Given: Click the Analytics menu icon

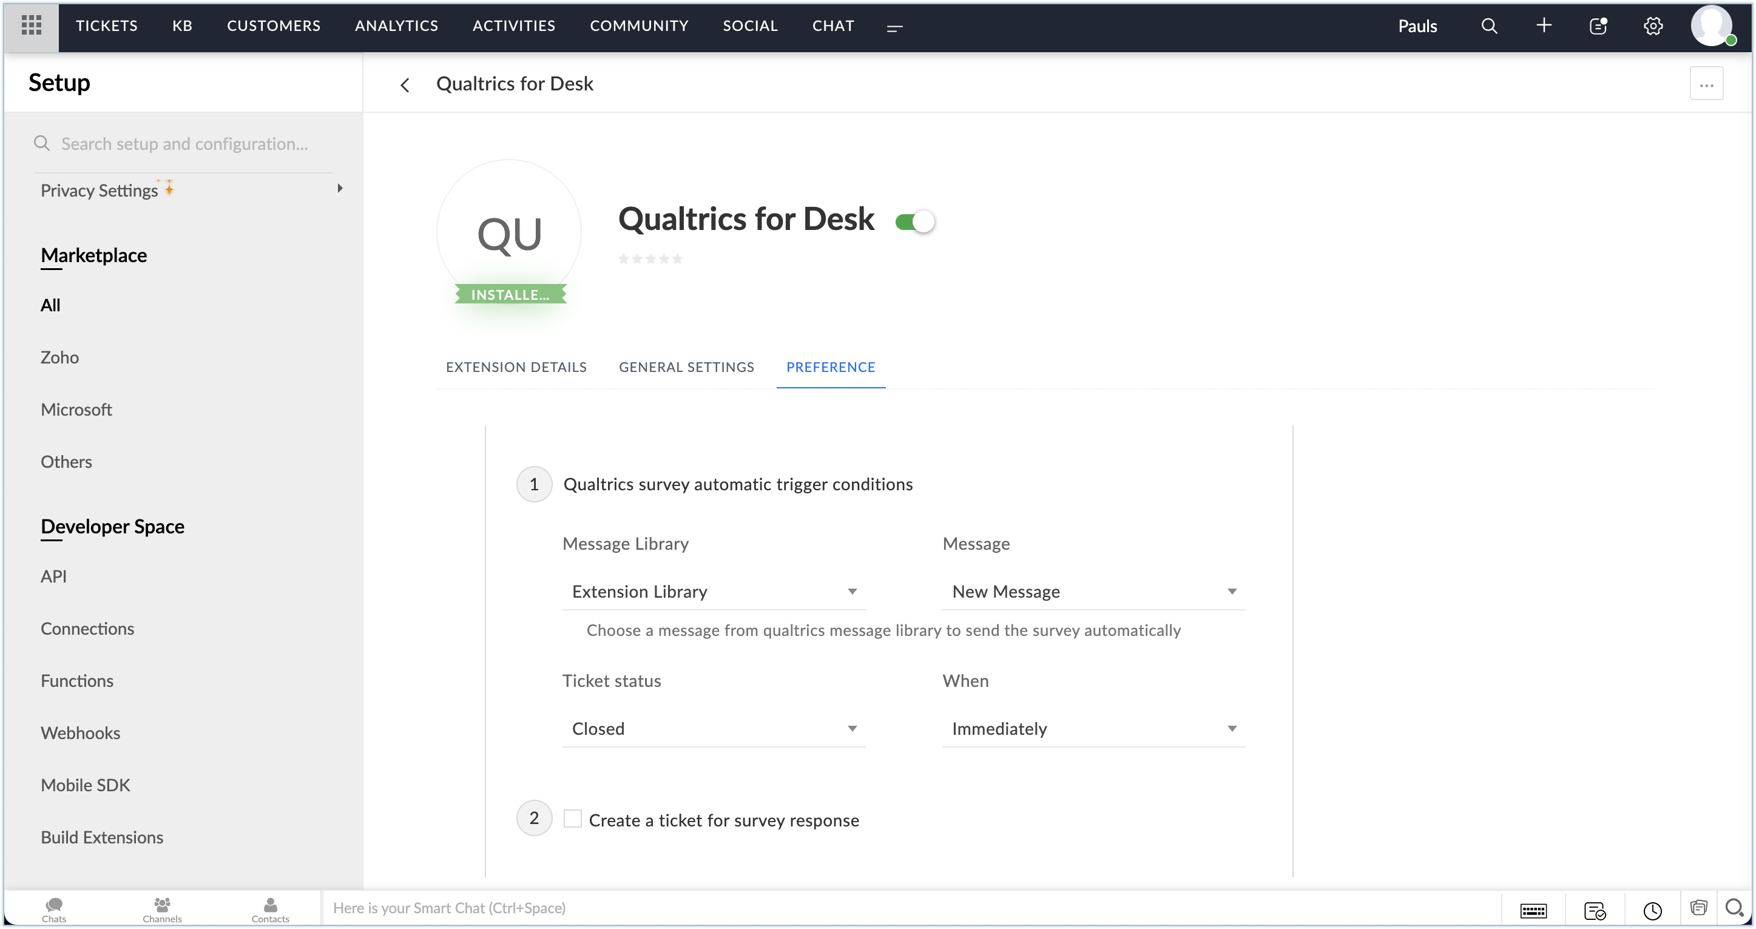Looking at the screenshot, I should [396, 25].
